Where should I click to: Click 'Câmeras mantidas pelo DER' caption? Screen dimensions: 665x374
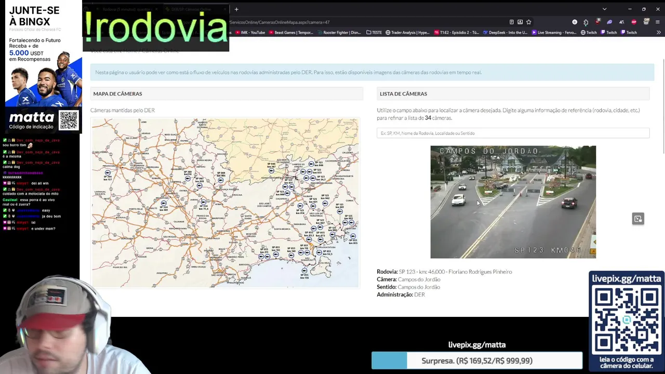(x=123, y=110)
